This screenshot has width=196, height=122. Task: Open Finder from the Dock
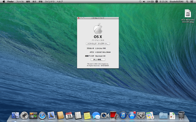point(15,115)
